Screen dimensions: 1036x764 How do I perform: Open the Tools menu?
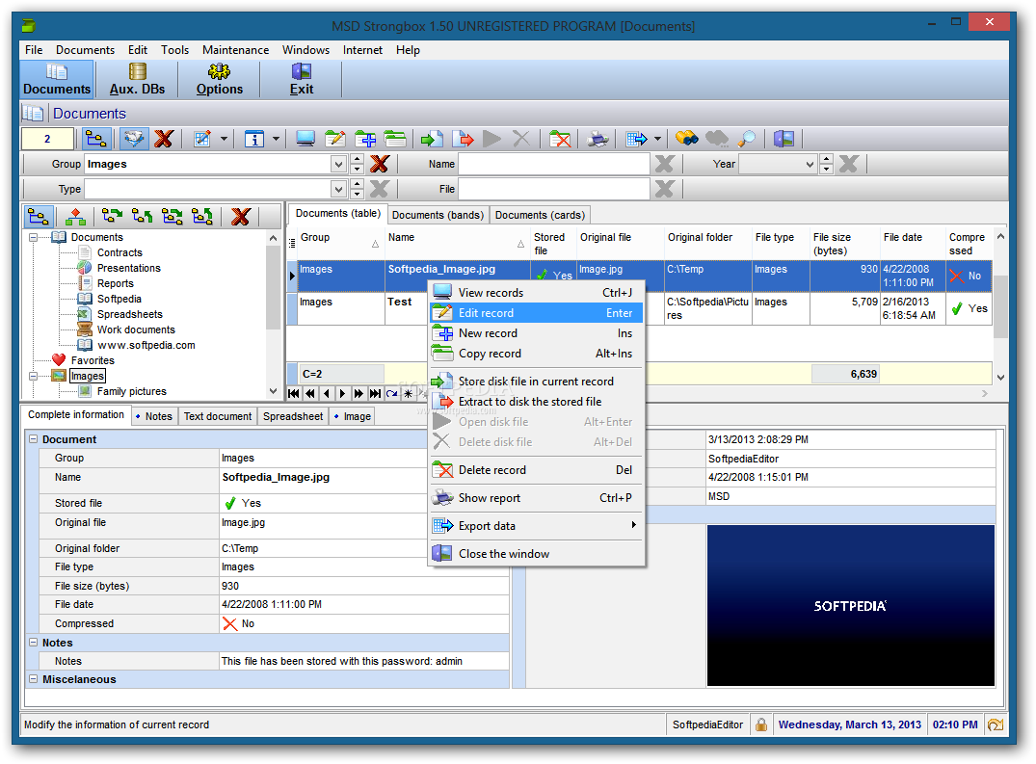coord(174,49)
